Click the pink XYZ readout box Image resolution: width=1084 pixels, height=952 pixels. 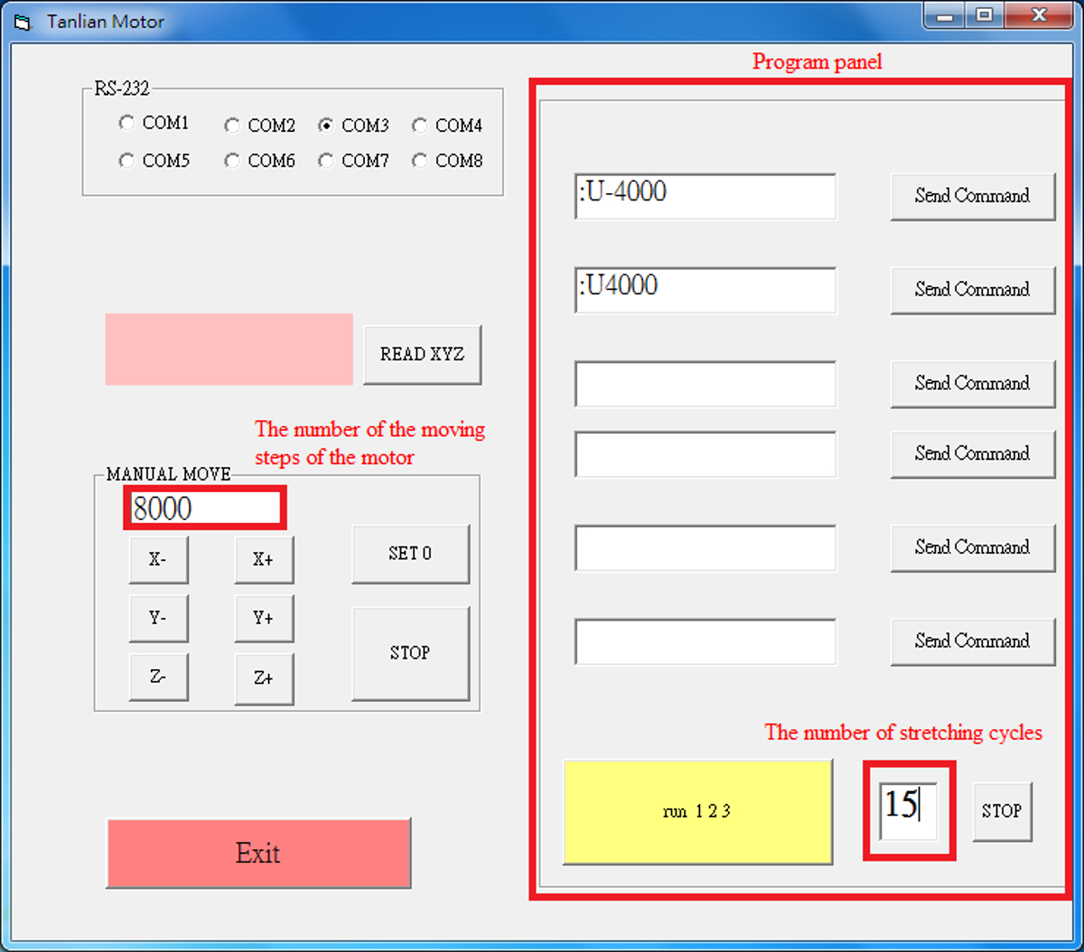(x=229, y=350)
